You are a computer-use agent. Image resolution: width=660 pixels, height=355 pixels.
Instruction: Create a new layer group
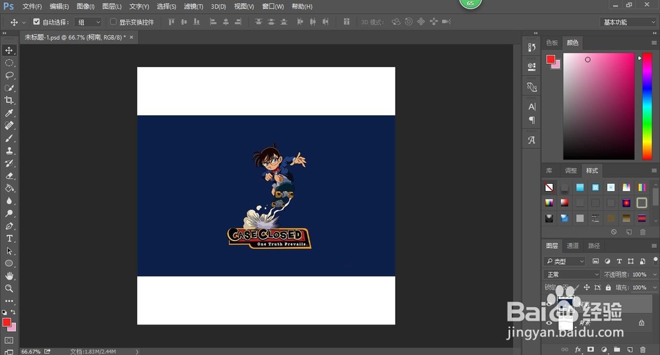616,350
